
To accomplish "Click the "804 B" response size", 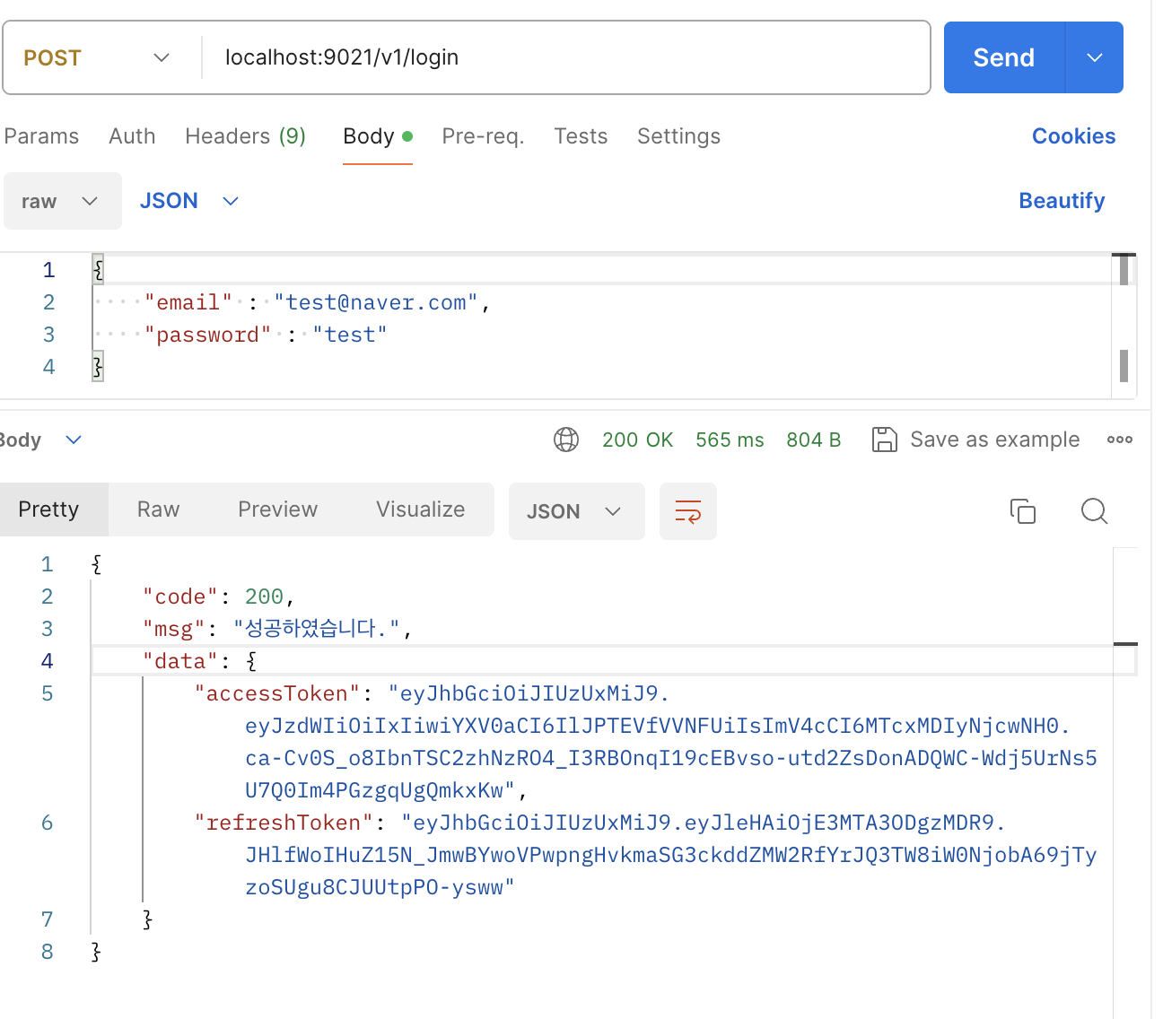I will coord(814,440).
